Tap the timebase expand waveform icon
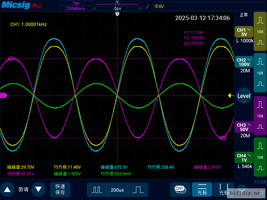Viewport: 267px width, 200px height. [x=138, y=190]
